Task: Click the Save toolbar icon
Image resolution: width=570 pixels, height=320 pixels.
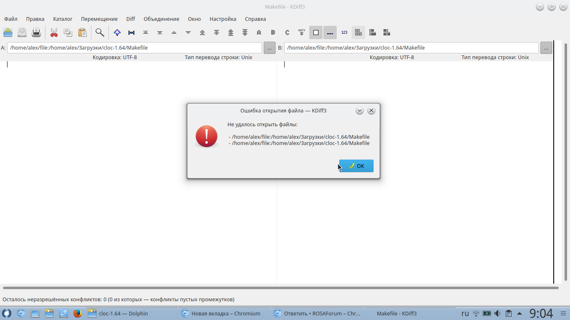Action: 22,32
